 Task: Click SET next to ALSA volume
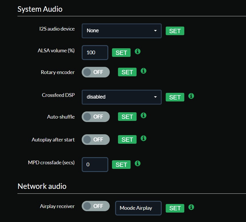[121, 53]
